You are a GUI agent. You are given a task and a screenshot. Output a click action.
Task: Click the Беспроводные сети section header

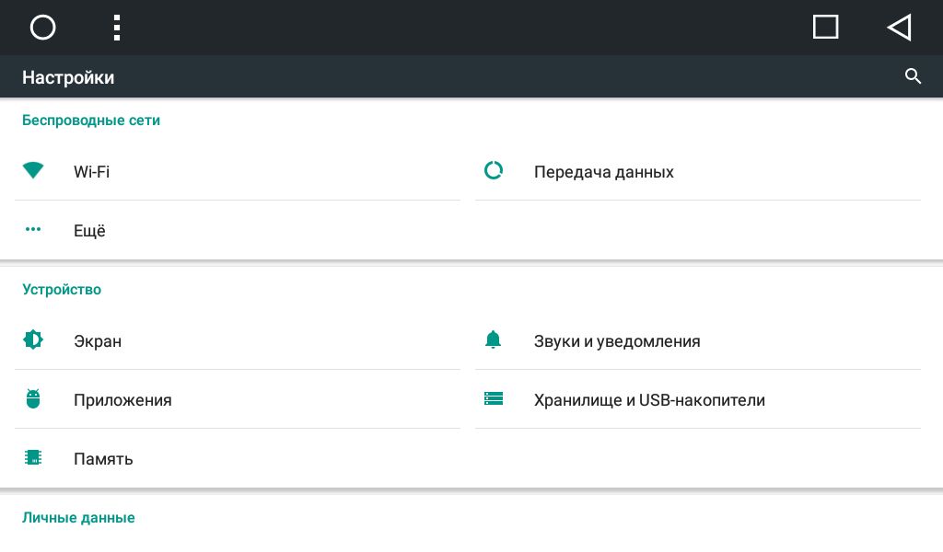click(91, 121)
